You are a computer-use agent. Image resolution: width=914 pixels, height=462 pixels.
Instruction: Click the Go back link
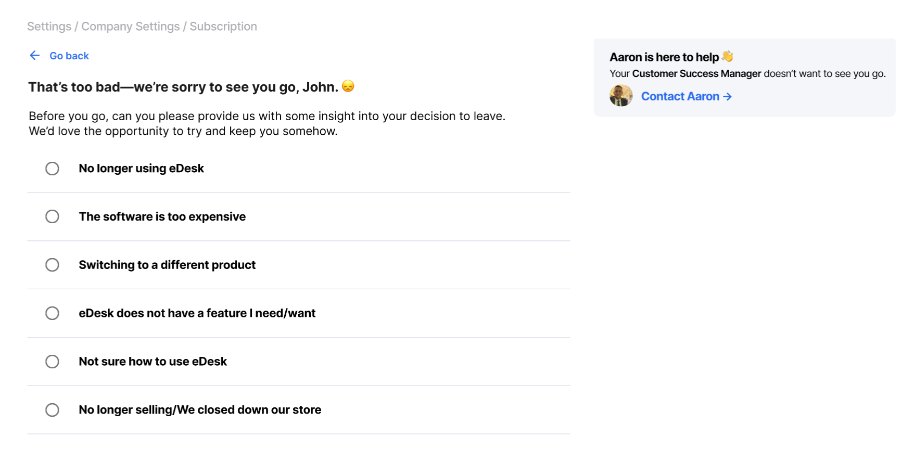(x=69, y=56)
